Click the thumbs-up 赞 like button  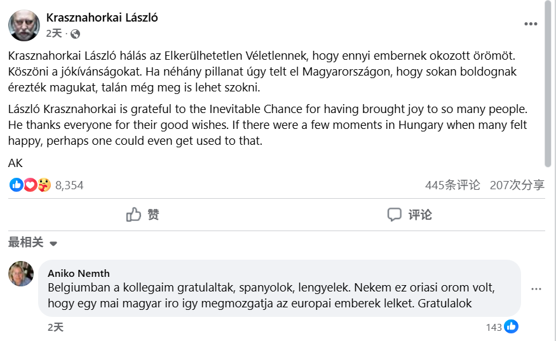click(x=142, y=215)
